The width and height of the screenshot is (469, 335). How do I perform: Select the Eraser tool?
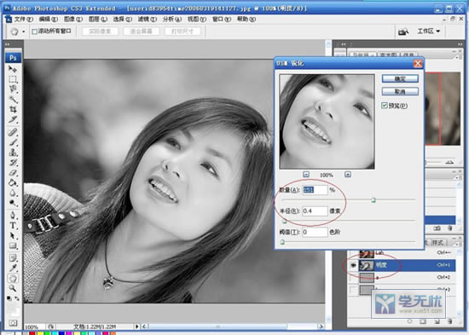(13, 172)
